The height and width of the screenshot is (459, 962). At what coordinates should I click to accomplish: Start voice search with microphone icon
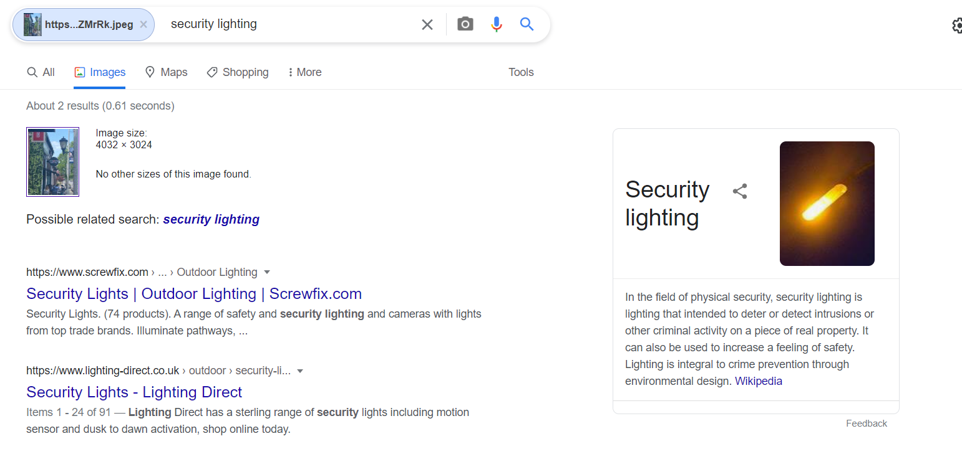tap(497, 25)
